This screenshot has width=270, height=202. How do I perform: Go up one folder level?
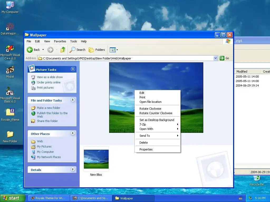(x=63, y=50)
